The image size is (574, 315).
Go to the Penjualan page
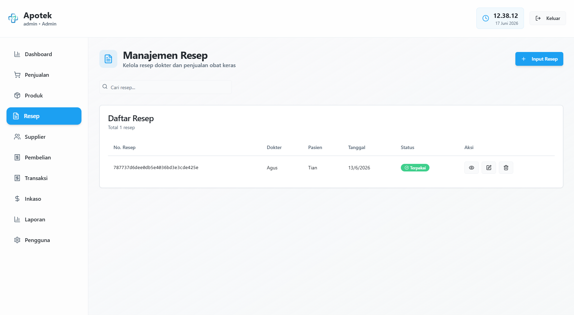[x=44, y=75]
